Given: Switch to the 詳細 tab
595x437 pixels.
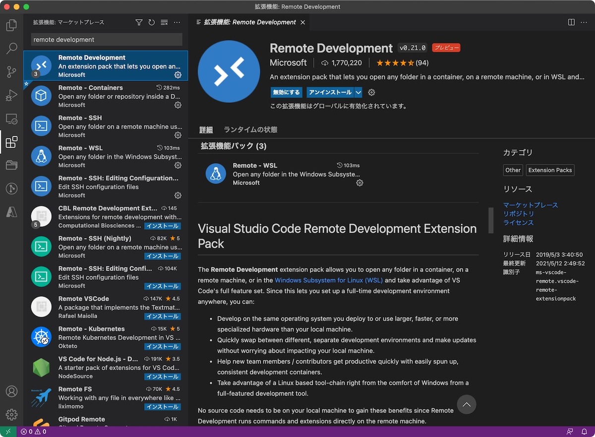Looking at the screenshot, I should click(x=206, y=129).
